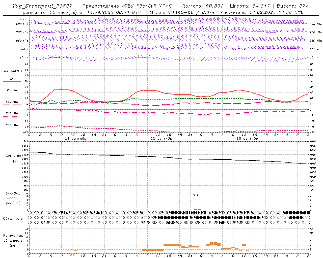Click the Конвективн. panel label
Viewport: 323px width, 258px height.
click(13, 236)
